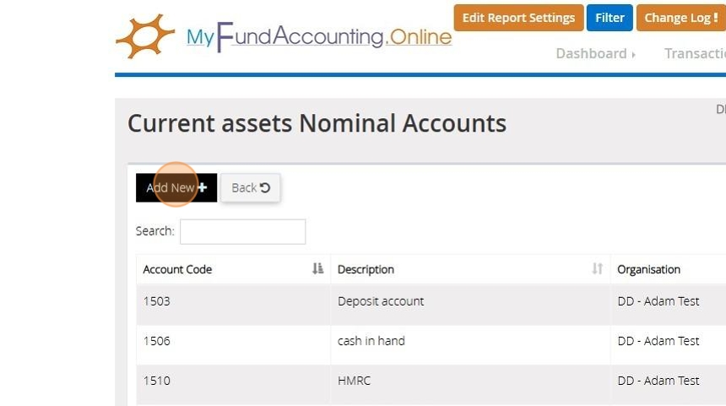Click account code 1510 cell

(157, 381)
